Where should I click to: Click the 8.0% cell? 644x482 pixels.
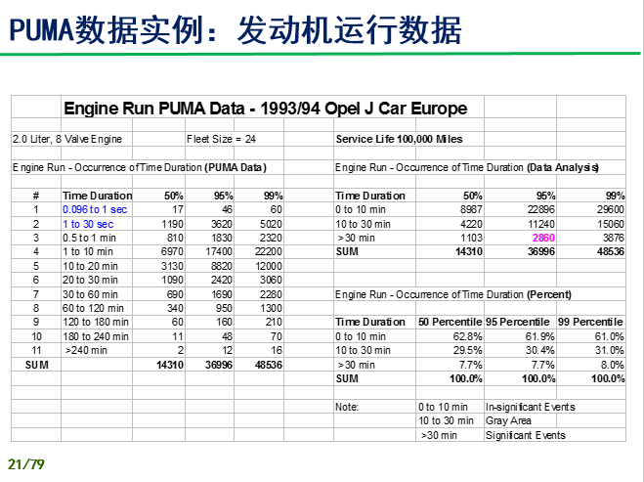pyautogui.click(x=612, y=365)
